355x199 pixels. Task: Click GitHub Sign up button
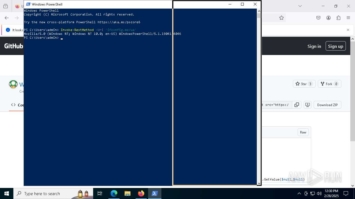(x=336, y=46)
